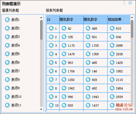Click the icon in ID row 3
Screen dimensions: 136x114
click(51, 45)
